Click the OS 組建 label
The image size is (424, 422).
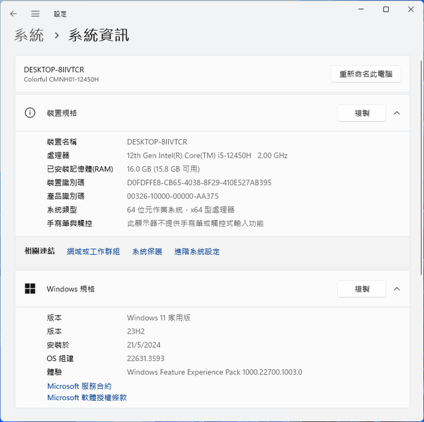(x=60, y=358)
